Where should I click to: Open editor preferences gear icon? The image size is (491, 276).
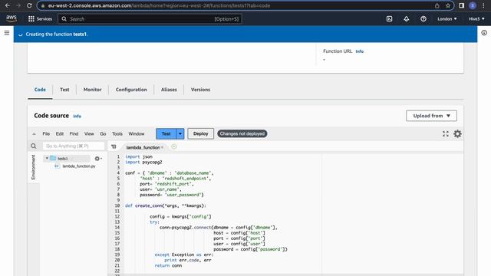coord(457,134)
